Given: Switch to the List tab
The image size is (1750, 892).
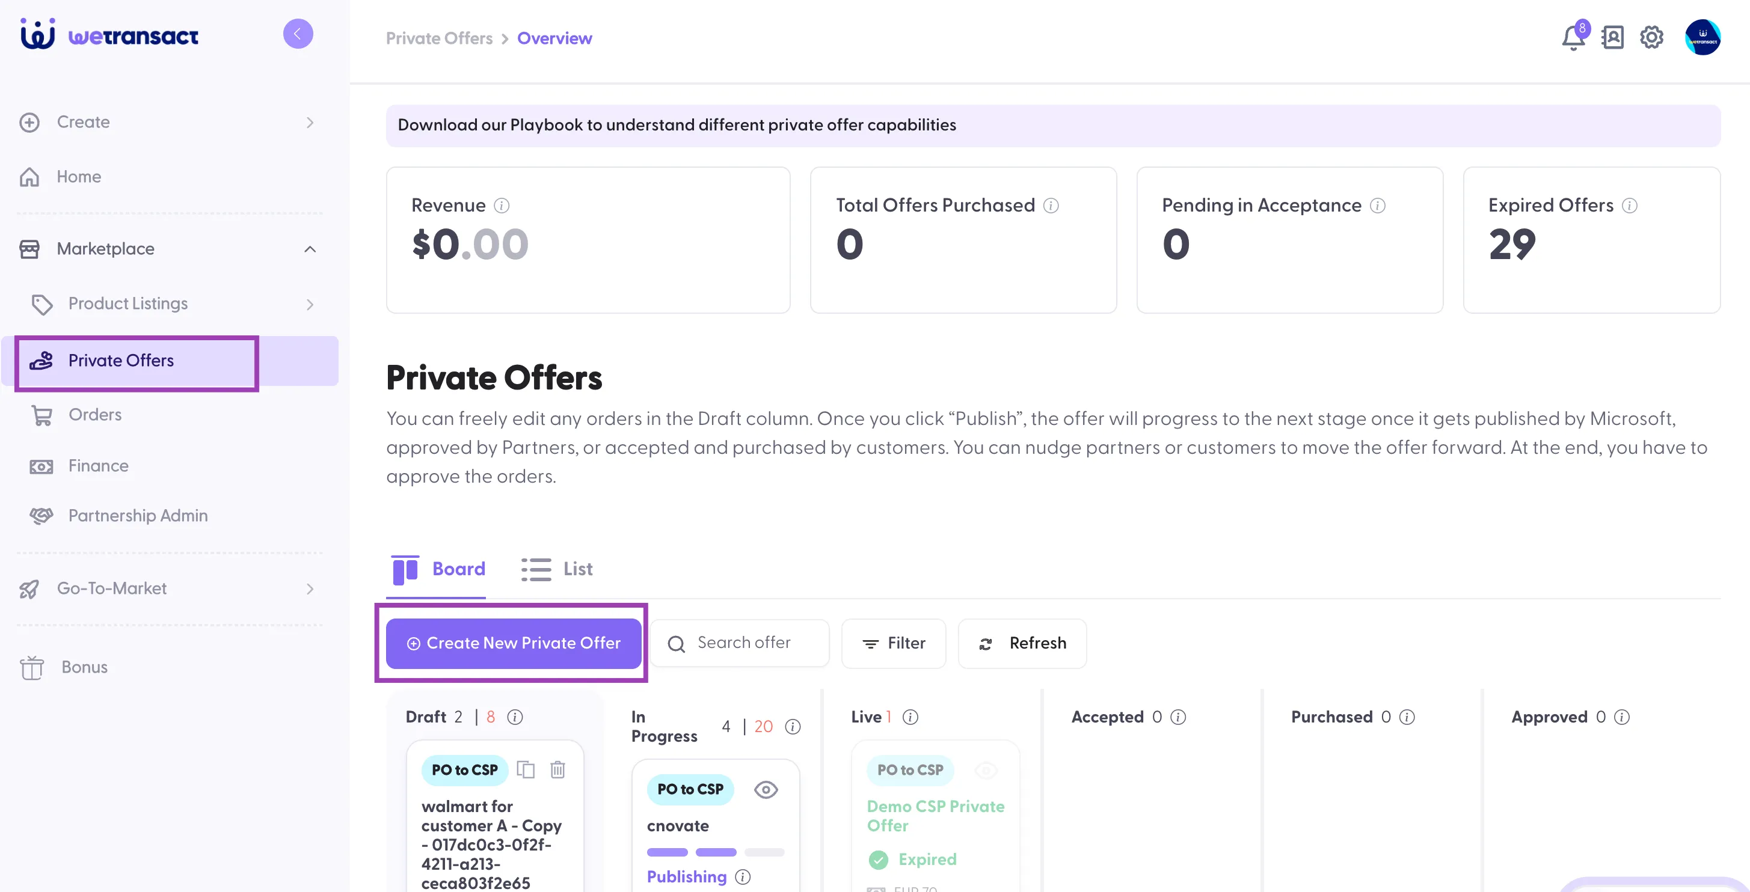Looking at the screenshot, I should [x=557, y=569].
